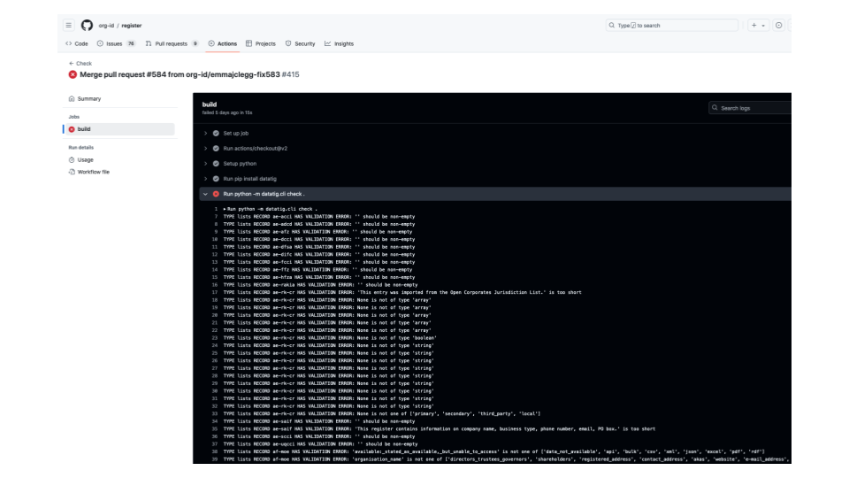The width and height of the screenshot is (849, 478).
Task: Click the Summary home icon
Action: [x=72, y=98]
